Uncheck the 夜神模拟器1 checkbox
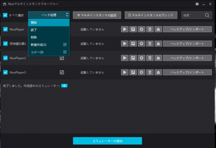This screenshot has width=216, height=148. point(5,44)
